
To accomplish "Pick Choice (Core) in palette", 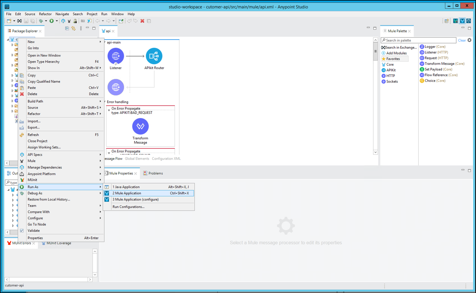I will tap(433, 80).
